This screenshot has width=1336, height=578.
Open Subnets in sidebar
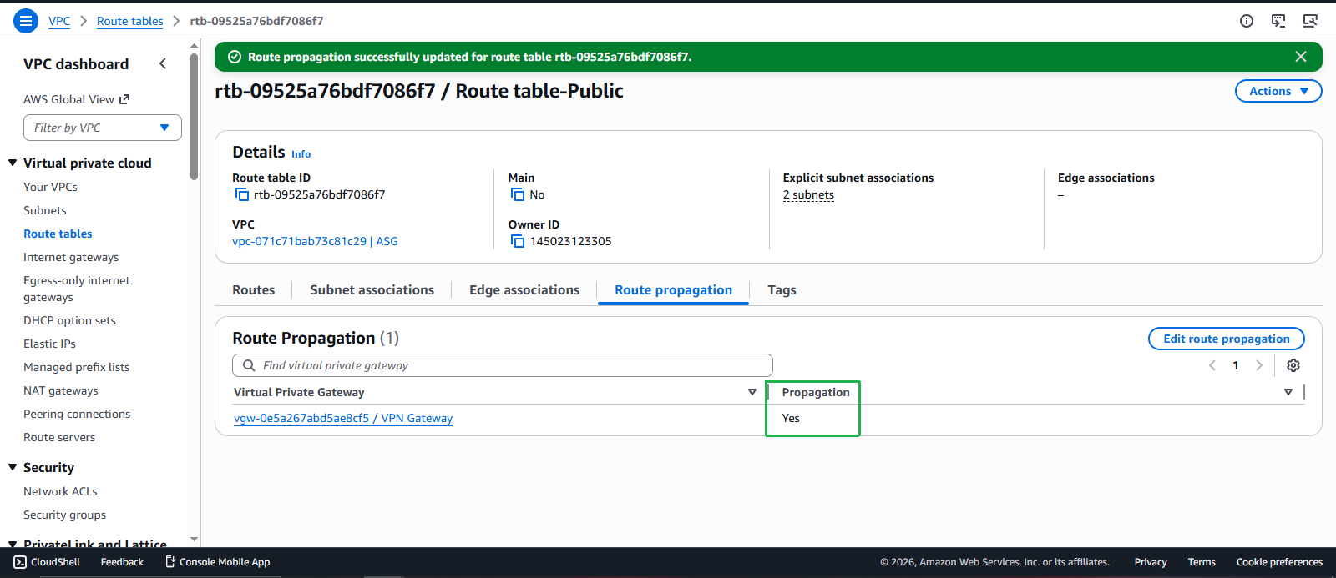pos(45,210)
